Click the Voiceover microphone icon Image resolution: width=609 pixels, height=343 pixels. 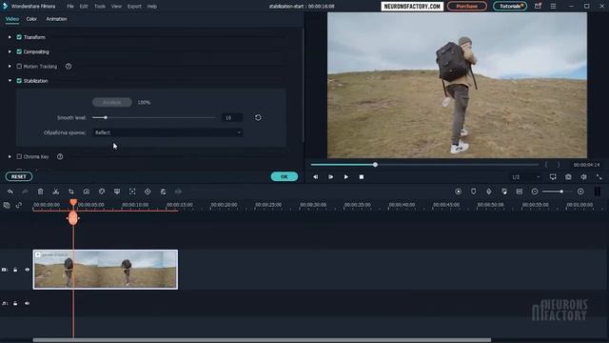point(488,192)
